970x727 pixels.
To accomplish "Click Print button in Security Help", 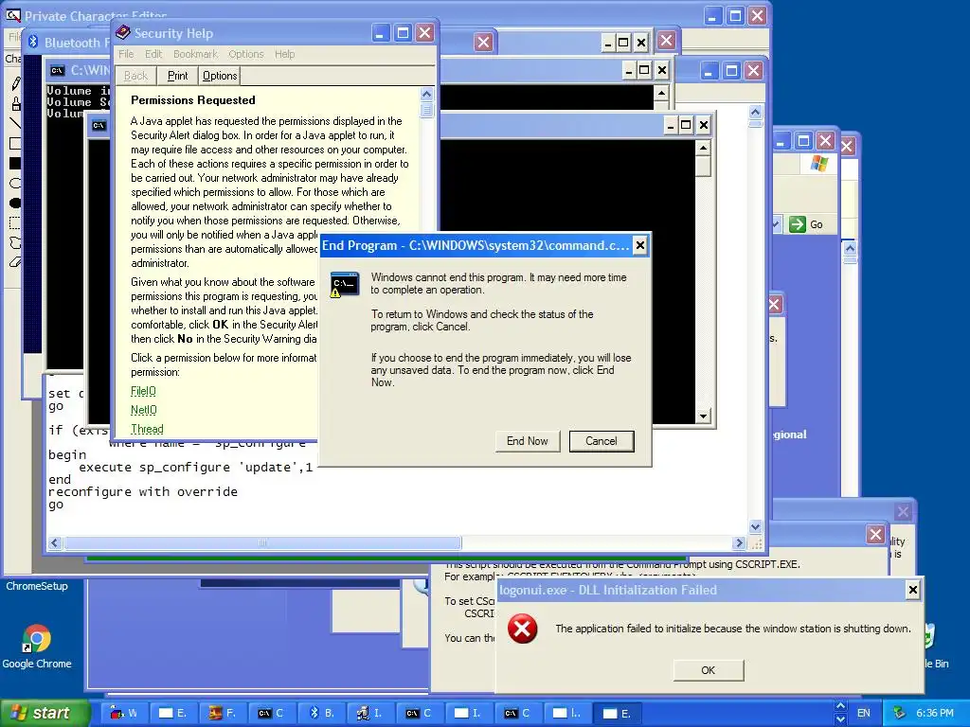I will (177, 76).
